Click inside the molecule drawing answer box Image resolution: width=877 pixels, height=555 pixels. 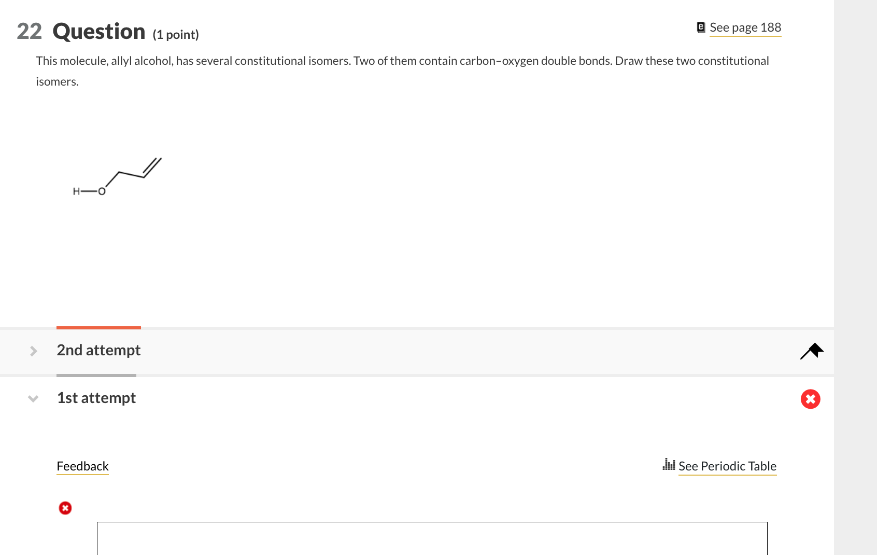point(432,538)
